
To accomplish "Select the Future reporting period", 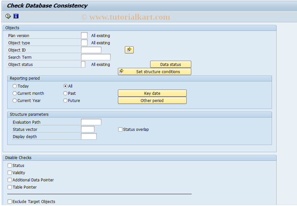I will 65,100.
